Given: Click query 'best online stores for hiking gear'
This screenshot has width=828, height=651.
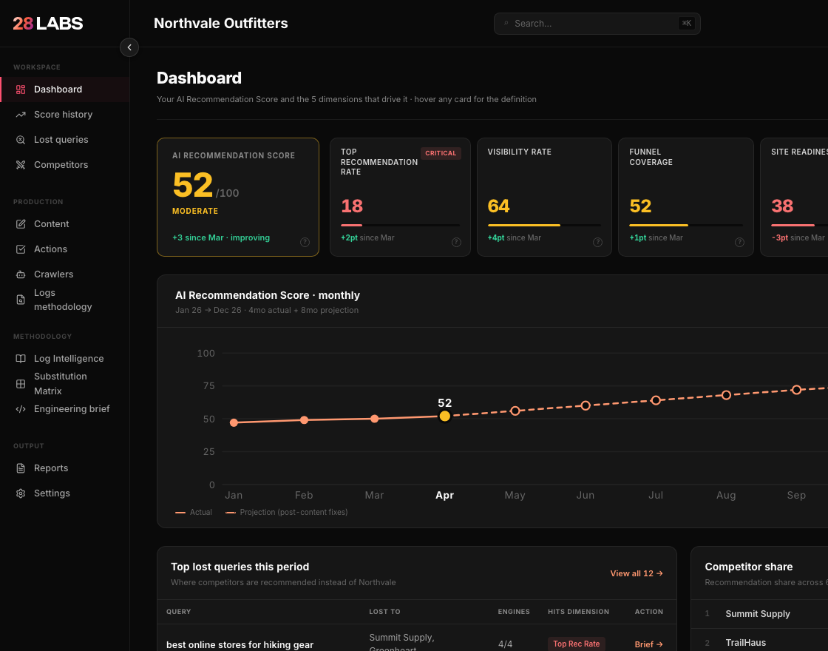Looking at the screenshot, I should (x=240, y=644).
